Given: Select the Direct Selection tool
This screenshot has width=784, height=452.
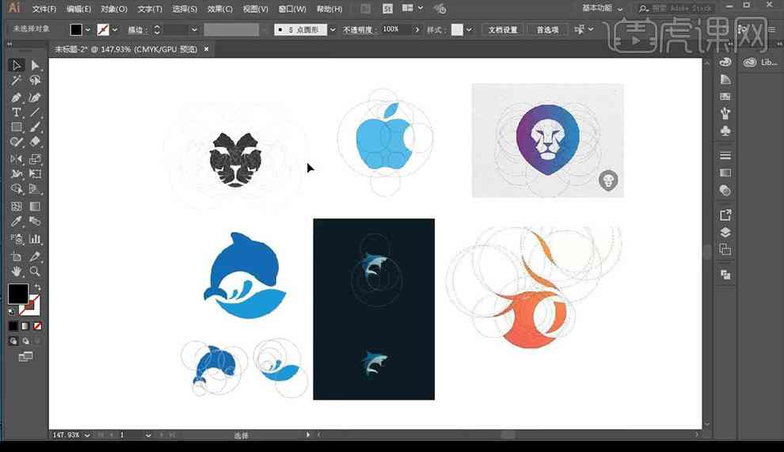Looking at the screenshot, I should (35, 65).
